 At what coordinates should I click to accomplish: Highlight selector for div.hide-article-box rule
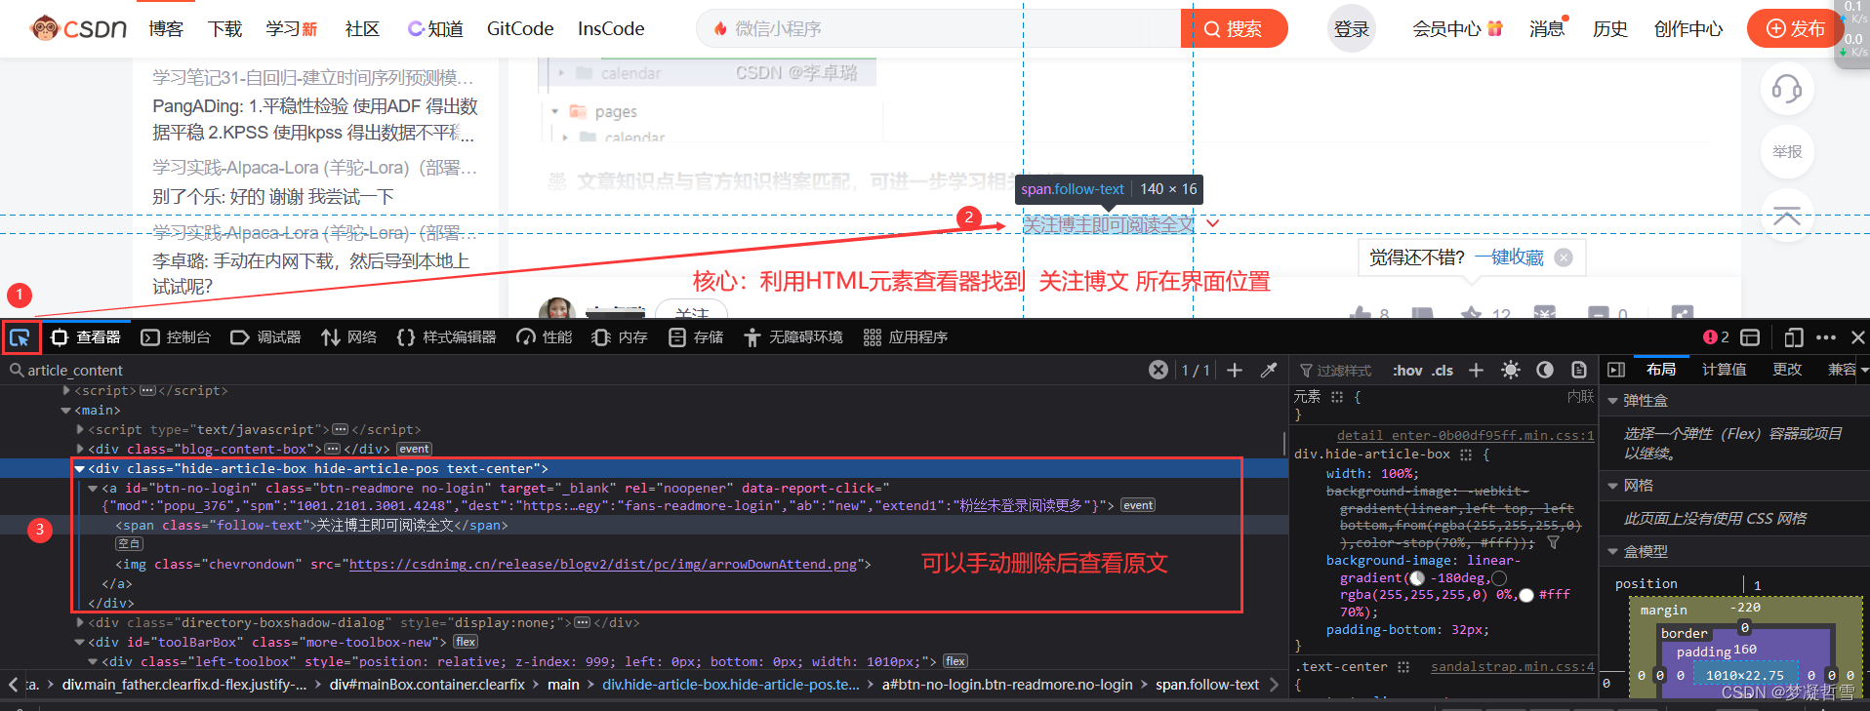point(1466,454)
